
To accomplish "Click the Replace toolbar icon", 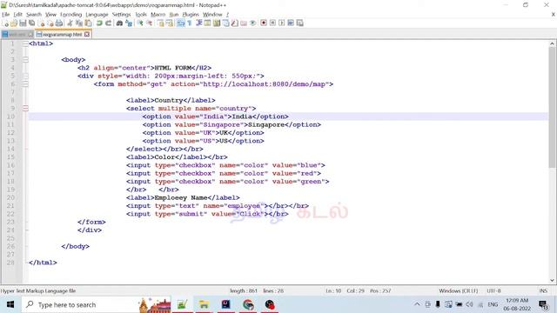I will [x=129, y=23].
